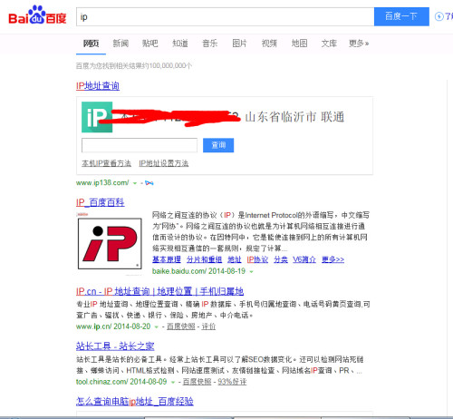Open the IP_百度百科 result title
The width and height of the screenshot is (453, 419).
(101, 202)
